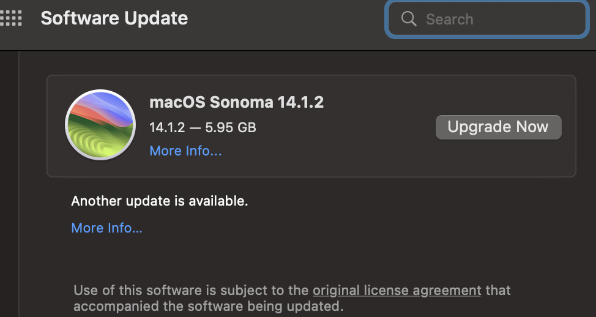Click the Software Update window title

pyautogui.click(x=114, y=18)
